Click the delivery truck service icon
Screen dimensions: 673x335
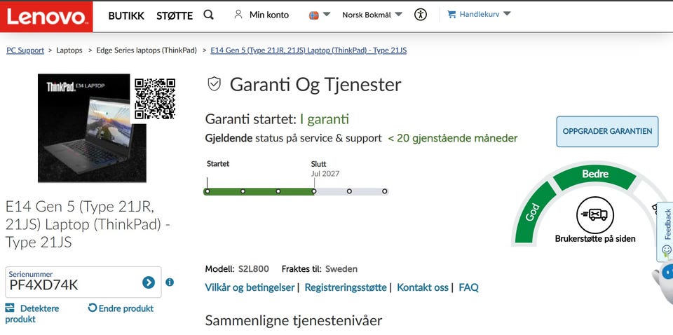pyautogui.click(x=595, y=214)
